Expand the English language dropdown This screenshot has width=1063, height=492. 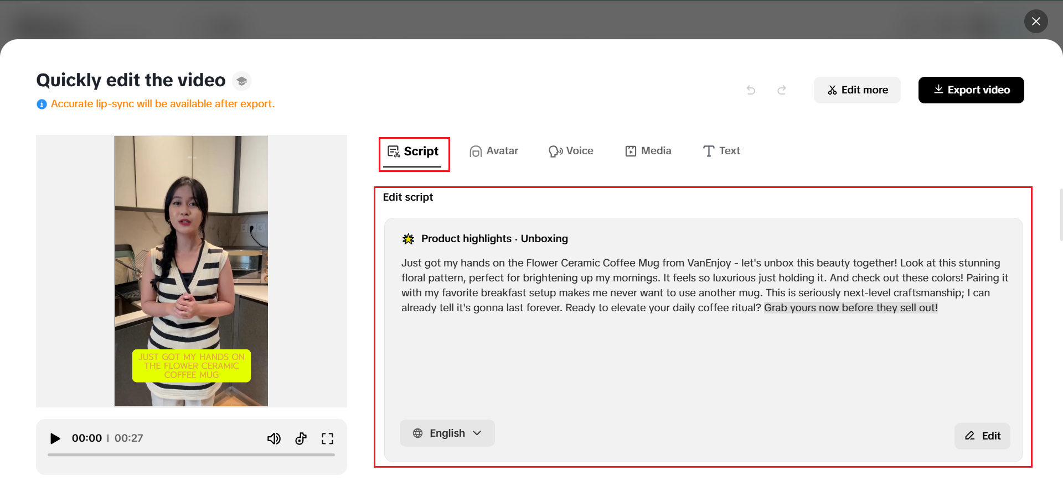point(447,433)
